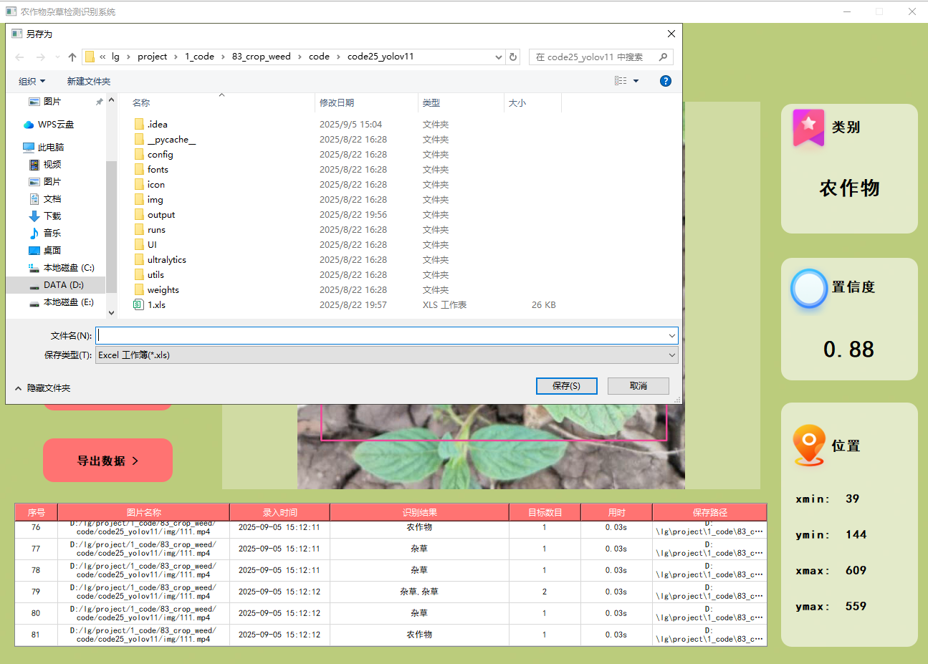This screenshot has width=928, height=664.
Task: Click the project breadcrumb segment
Action: 152,57
